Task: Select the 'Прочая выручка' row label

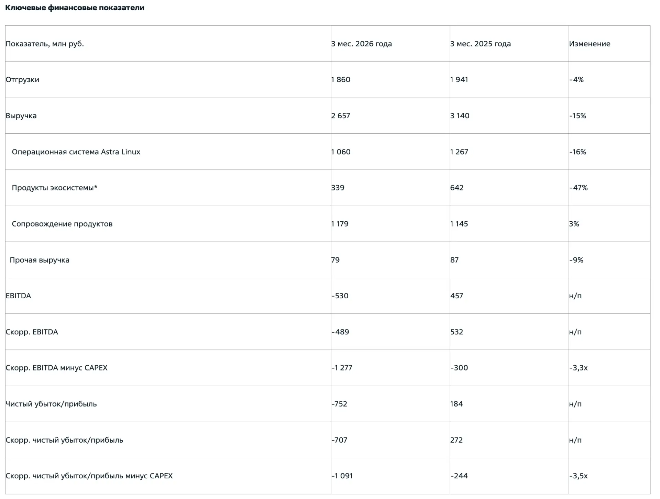Action: pos(40,260)
